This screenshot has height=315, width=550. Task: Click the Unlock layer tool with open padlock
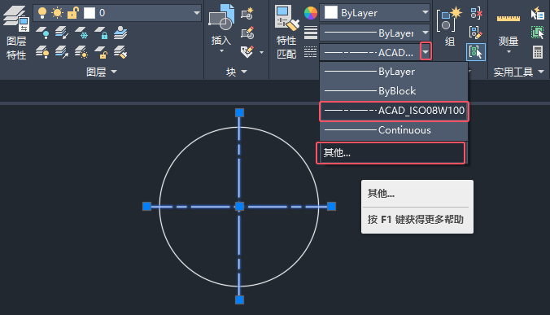point(101,52)
